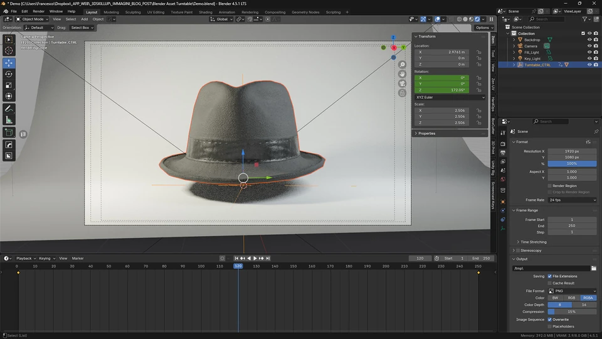
Task: Open the Physics properties tab icon
Action: (503, 211)
